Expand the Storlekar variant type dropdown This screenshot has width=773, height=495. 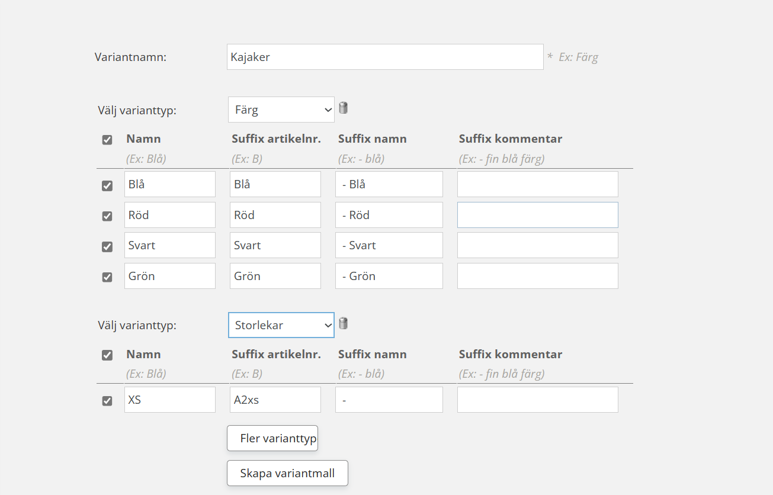pos(281,325)
